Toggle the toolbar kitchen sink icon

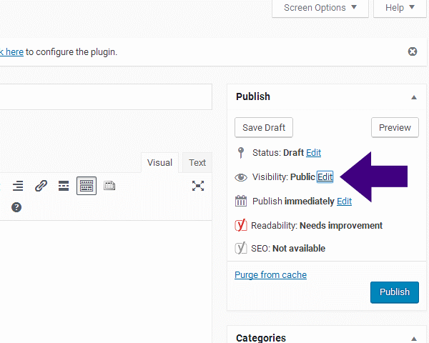(87, 186)
